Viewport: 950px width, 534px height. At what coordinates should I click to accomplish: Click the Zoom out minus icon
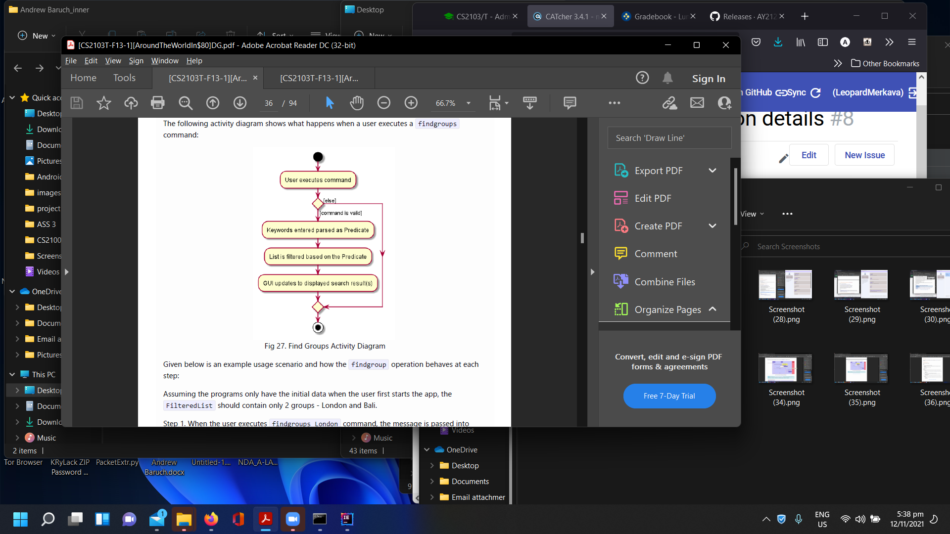[x=383, y=103]
